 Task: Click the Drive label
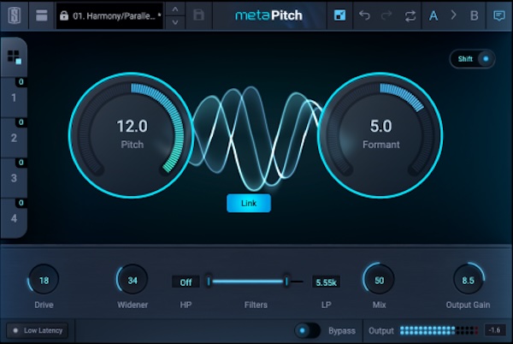tap(44, 305)
